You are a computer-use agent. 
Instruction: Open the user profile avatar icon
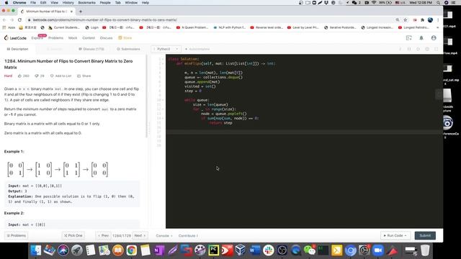pyautogui.click(x=434, y=38)
